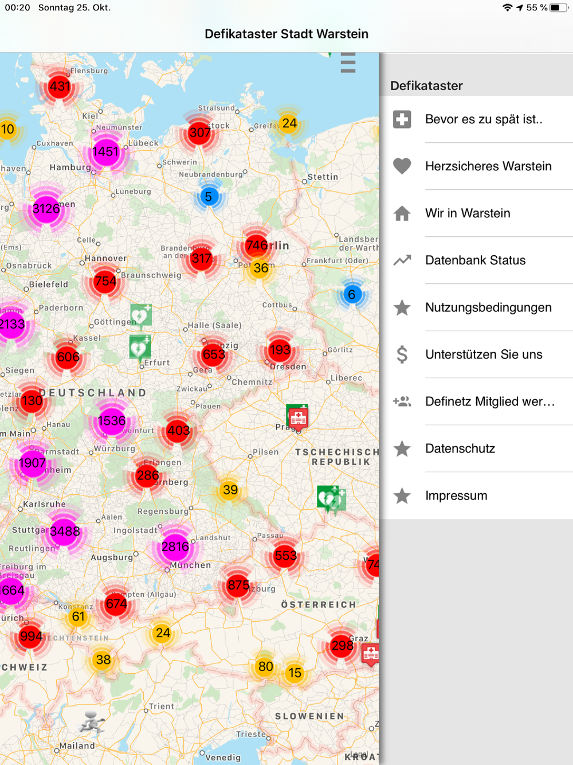The image size is (573, 765).
Task: Open the yellow 15 cluster beside 80
Action: point(295,673)
